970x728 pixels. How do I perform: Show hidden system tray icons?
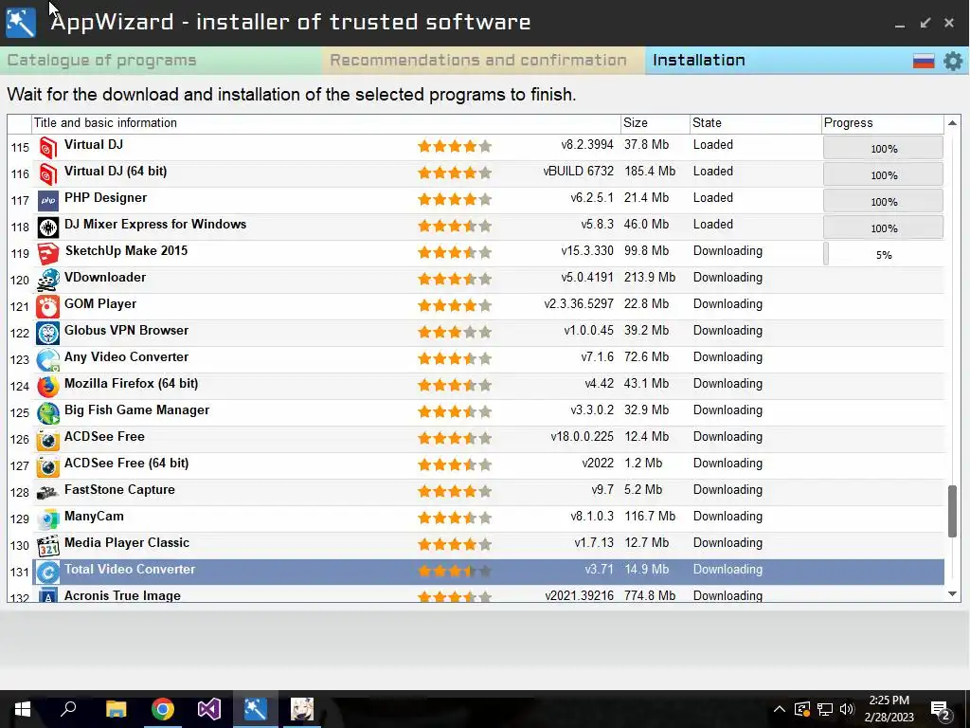pyautogui.click(x=780, y=709)
